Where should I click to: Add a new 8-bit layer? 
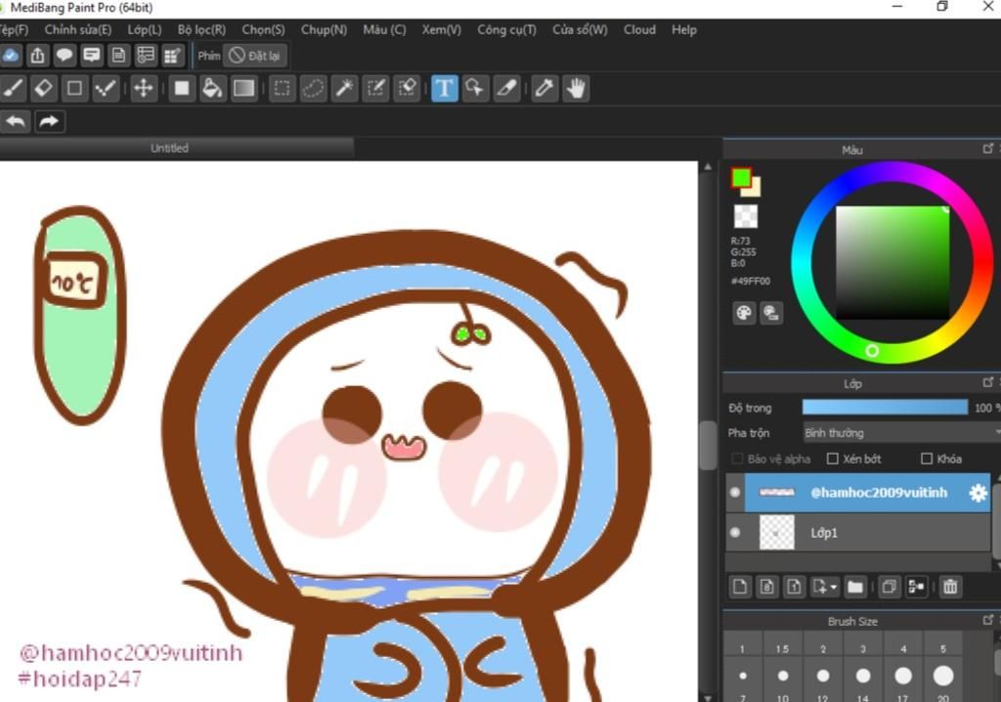(x=766, y=587)
